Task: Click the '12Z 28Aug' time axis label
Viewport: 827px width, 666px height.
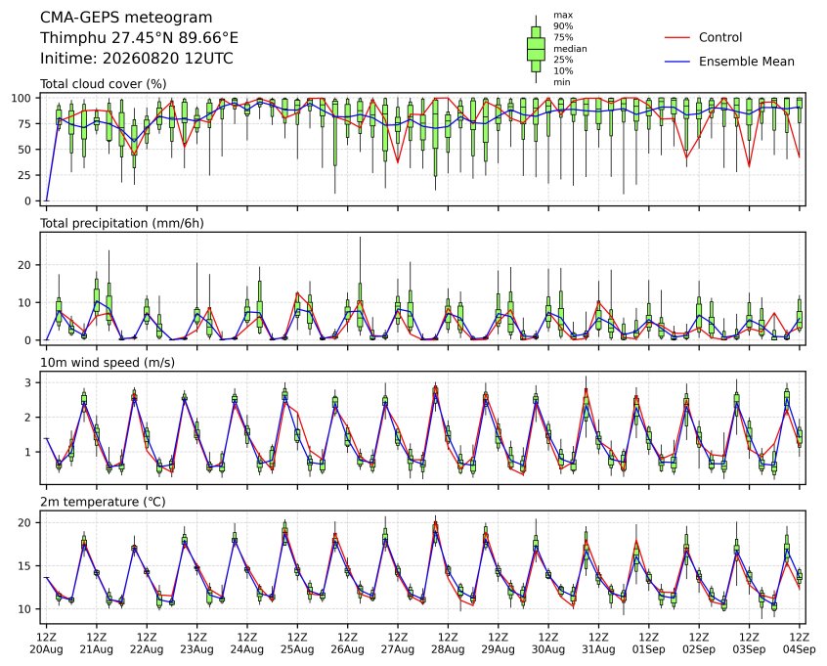Action: click(x=448, y=644)
